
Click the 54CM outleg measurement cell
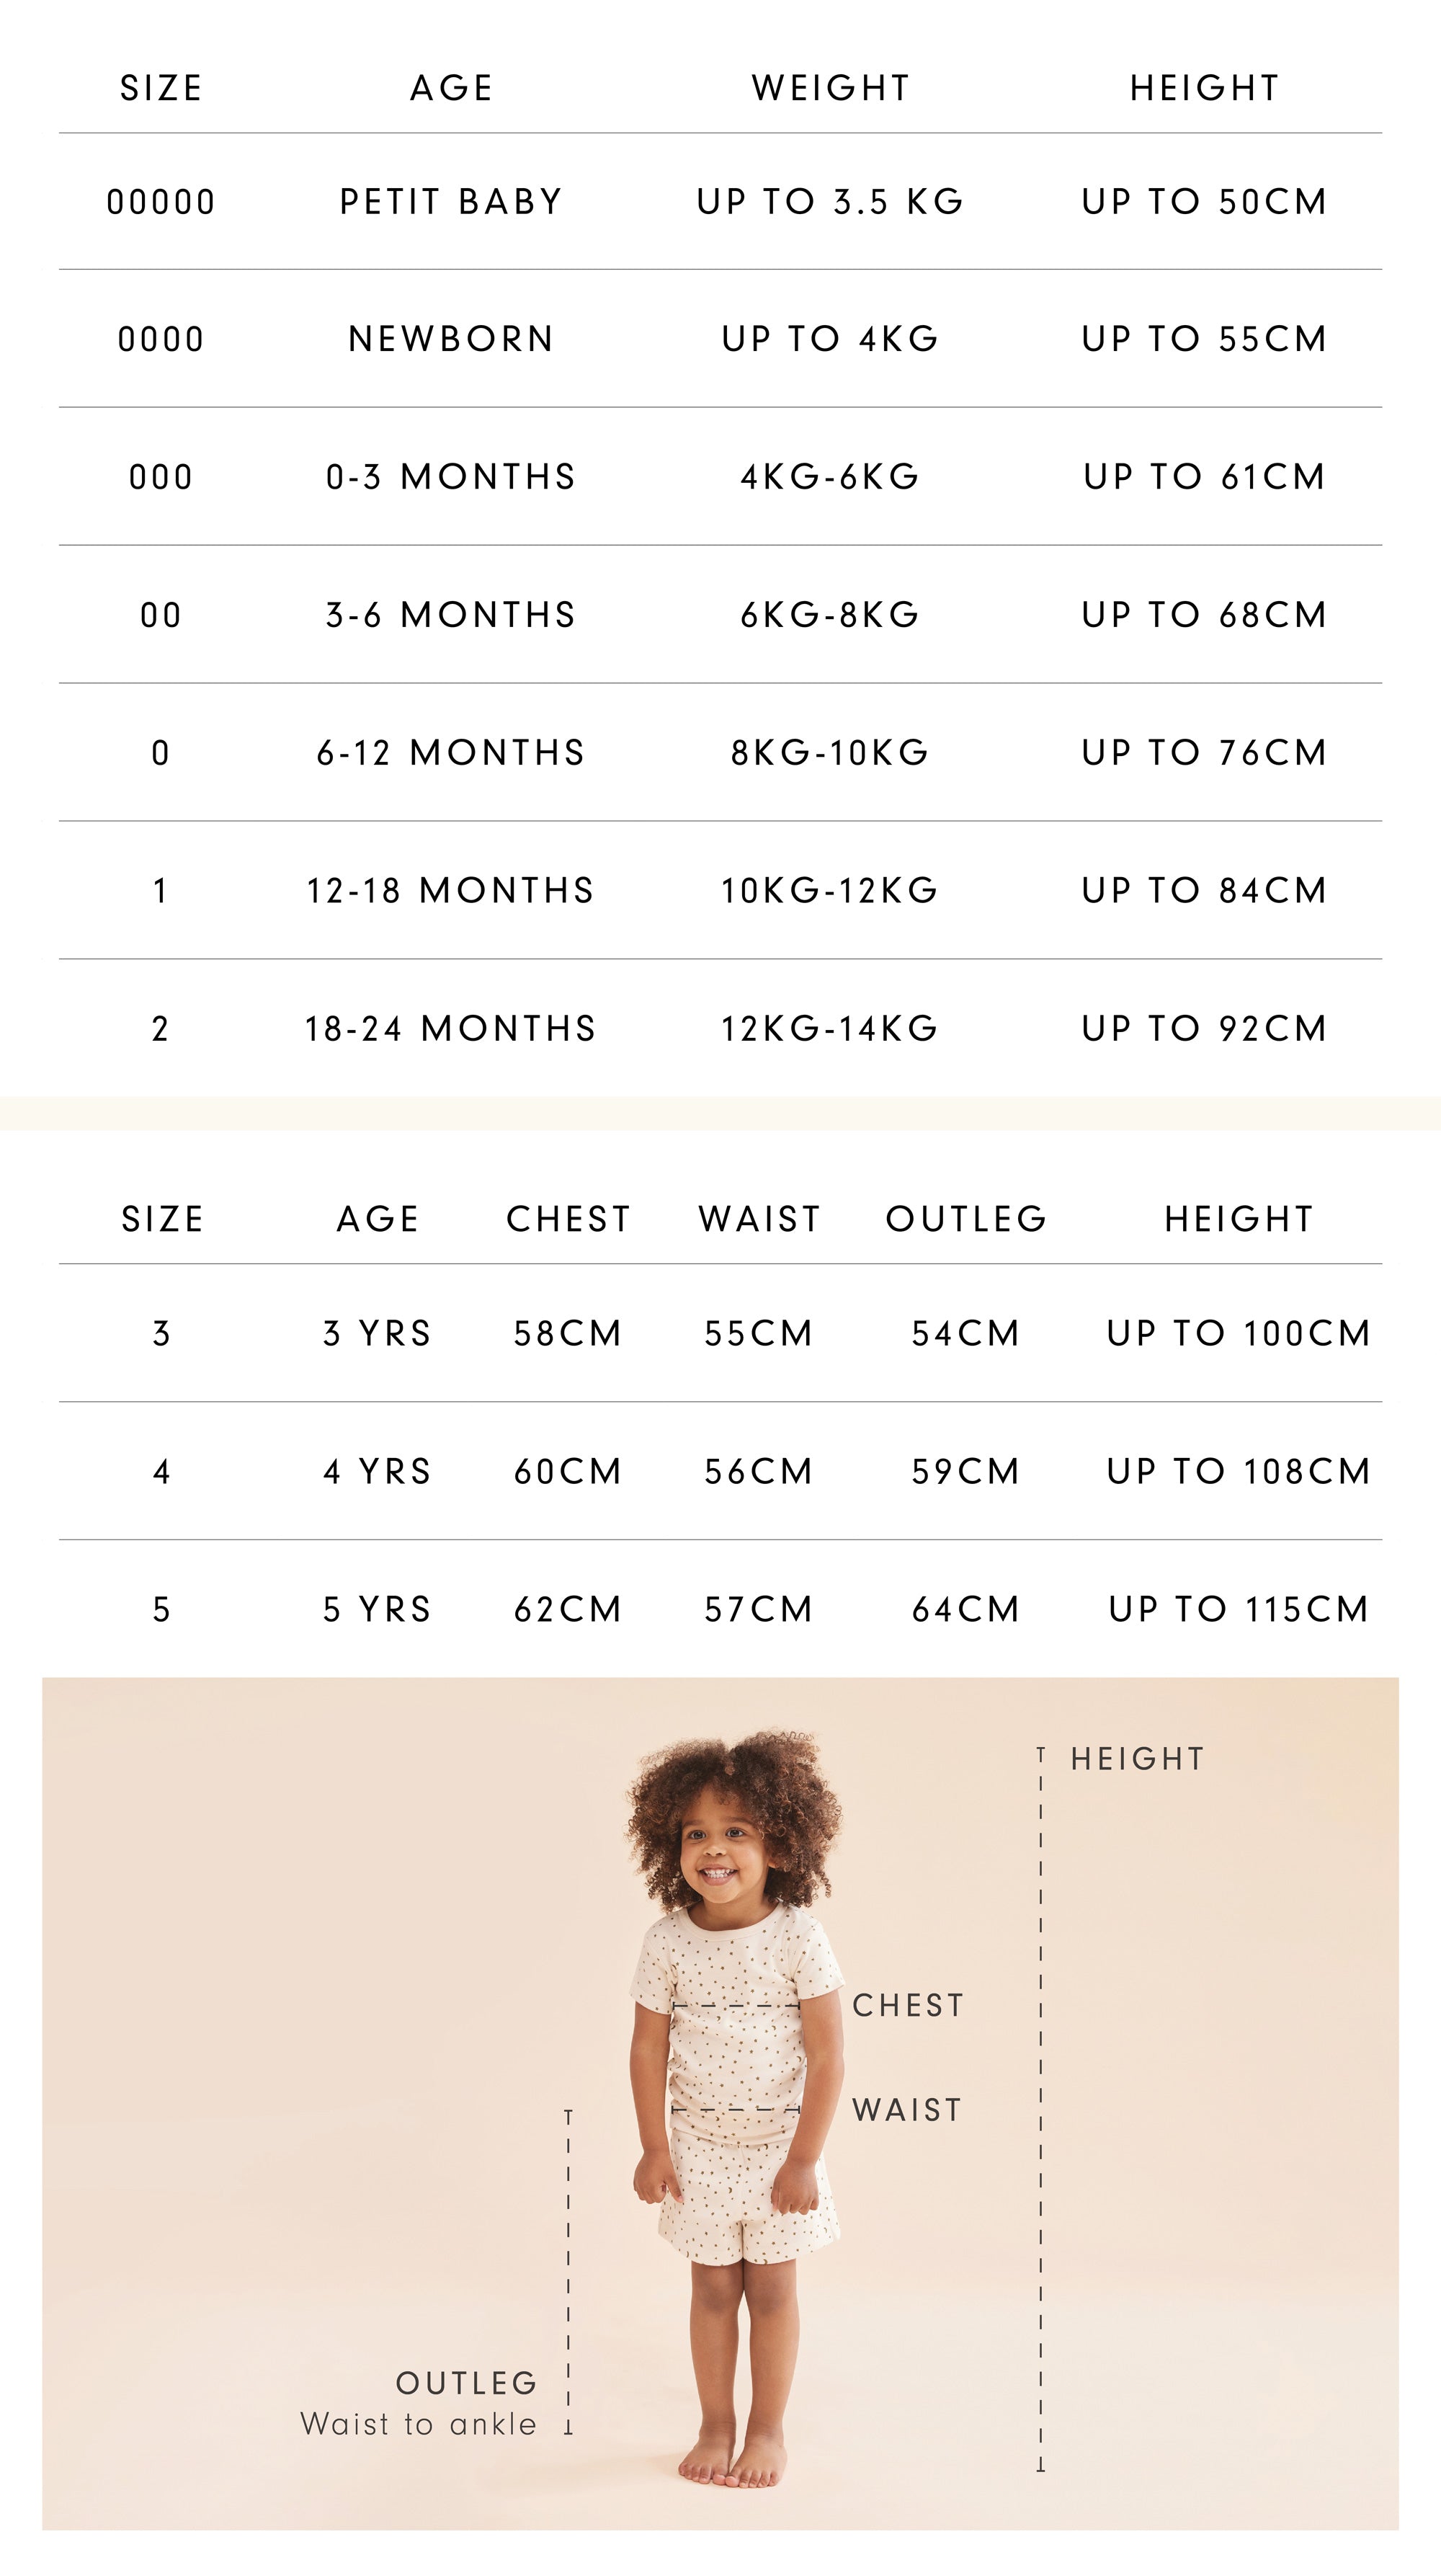(965, 1333)
